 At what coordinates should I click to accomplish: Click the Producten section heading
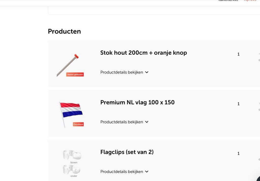point(64,31)
